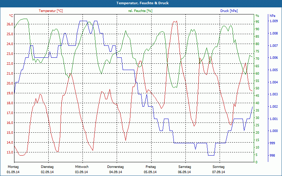Screen dimensions: 282x176
Task: Click the "40" humidity axis value
Action: pyautogui.click(x=257, y=103)
